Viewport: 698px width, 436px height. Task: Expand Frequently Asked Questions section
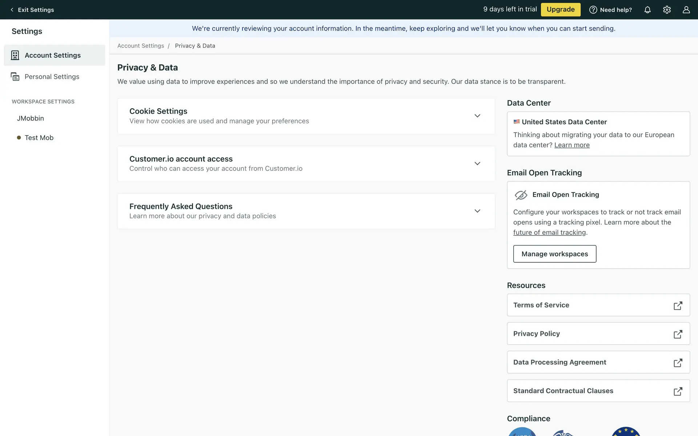[x=477, y=211]
